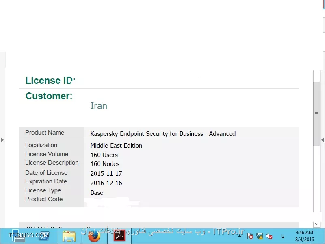325x244 pixels.
Task: Open the Action Center flag icon
Action: [250, 236]
